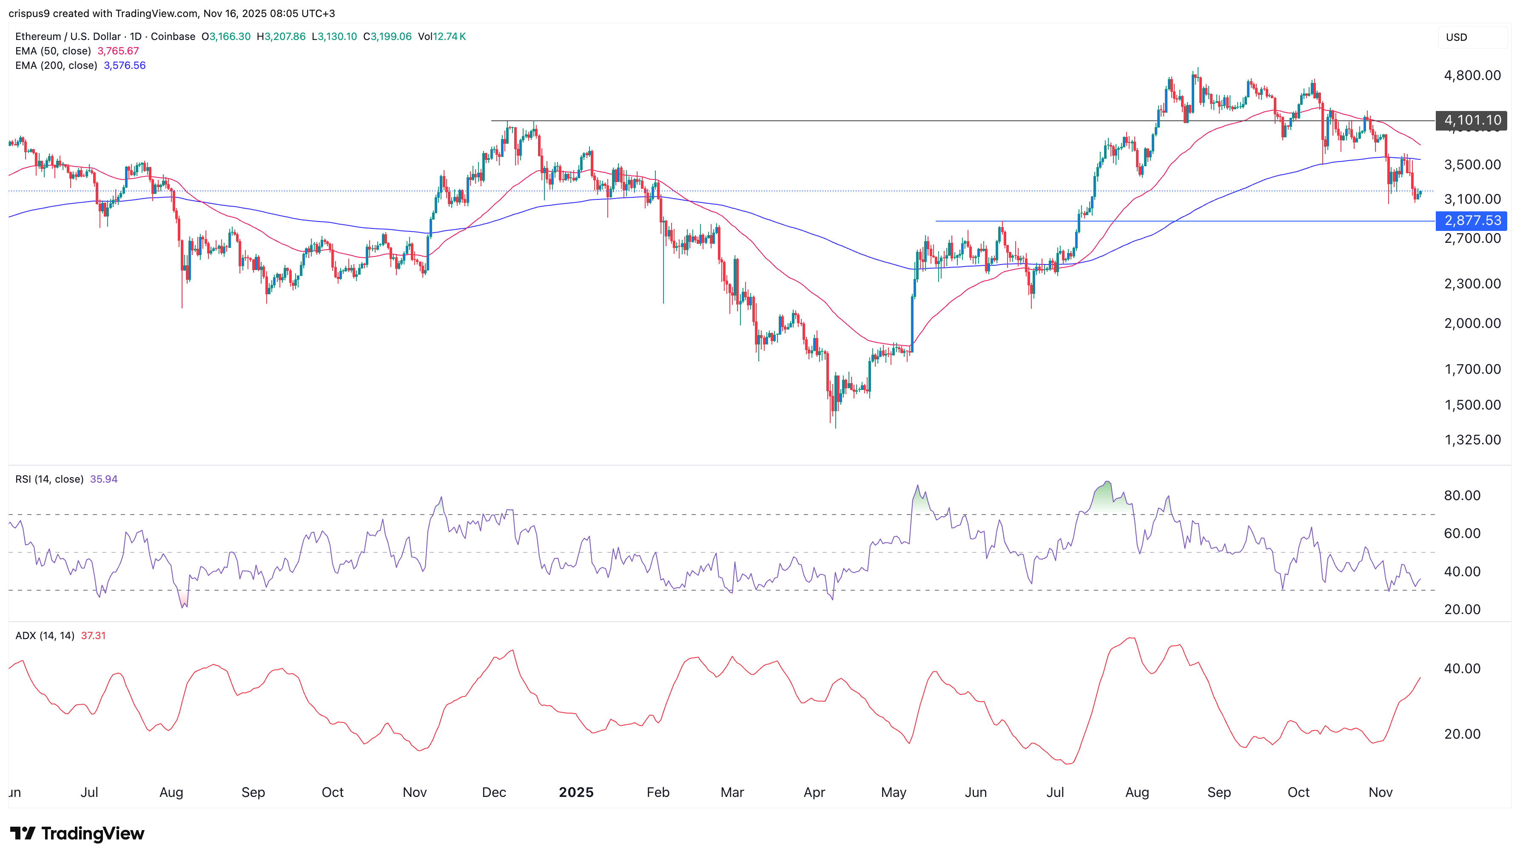Viewport: 1520px width, 859px height.
Task: Click the EMA 50 value 3,765.67
Action: 117,51
